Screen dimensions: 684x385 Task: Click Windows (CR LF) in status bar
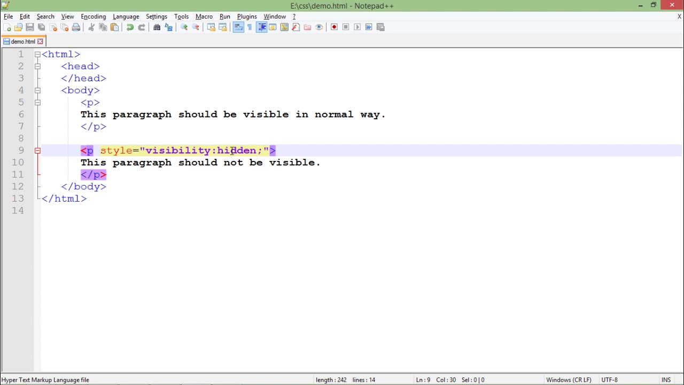tap(569, 380)
